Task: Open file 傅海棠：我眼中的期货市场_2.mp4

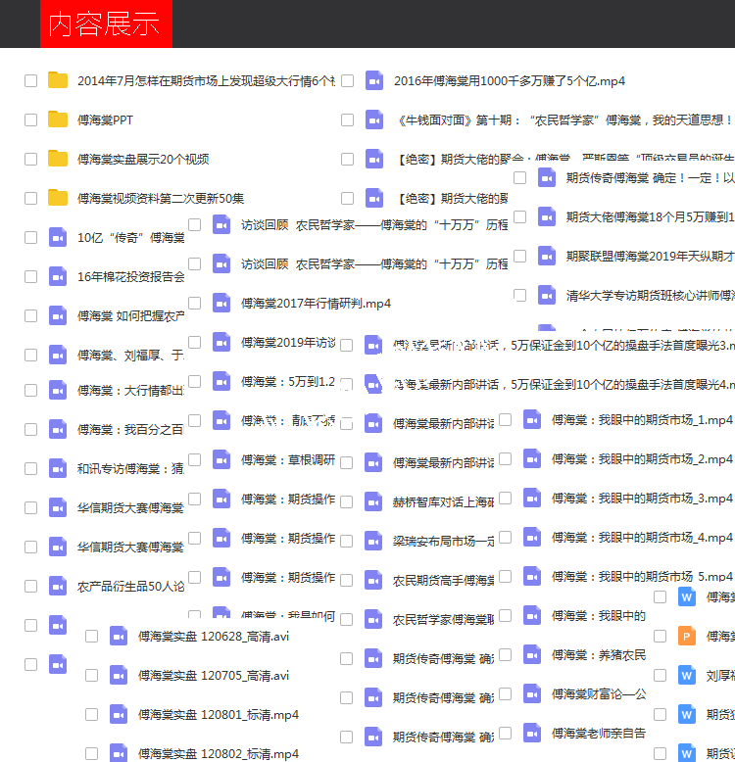Action: (x=641, y=459)
